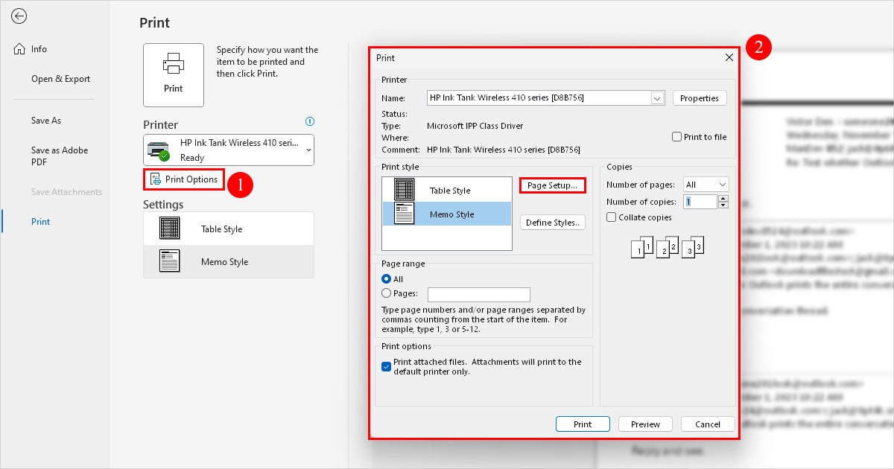
Task: Decrease number of copies with down arrow
Action: coord(723,205)
